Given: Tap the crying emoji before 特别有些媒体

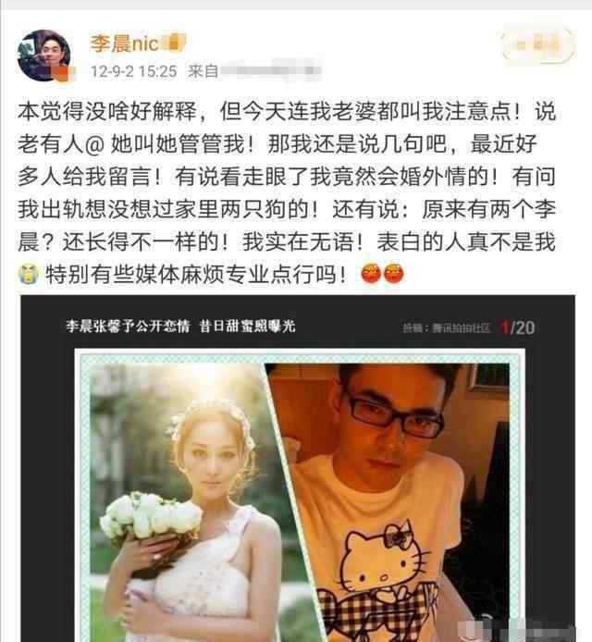Looking at the screenshot, I should [29, 274].
